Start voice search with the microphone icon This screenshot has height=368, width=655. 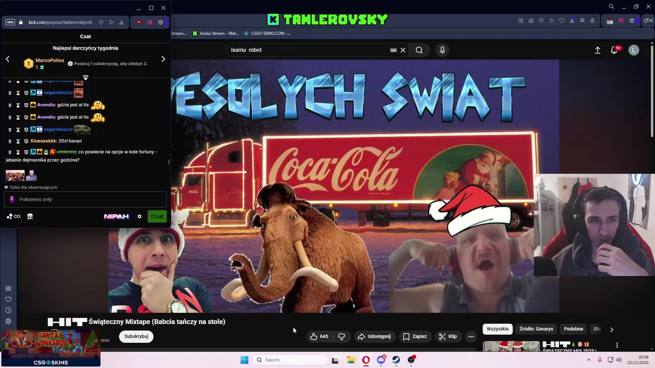pyautogui.click(x=443, y=50)
